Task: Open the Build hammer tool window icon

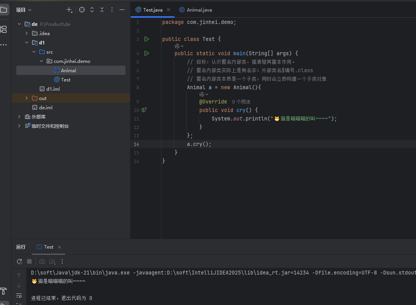Action: (x=3, y=291)
